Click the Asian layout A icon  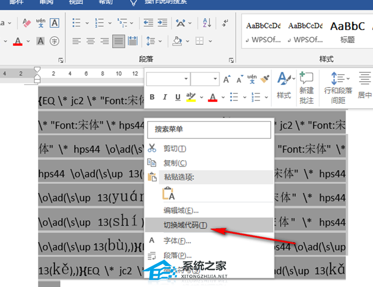click(x=180, y=23)
